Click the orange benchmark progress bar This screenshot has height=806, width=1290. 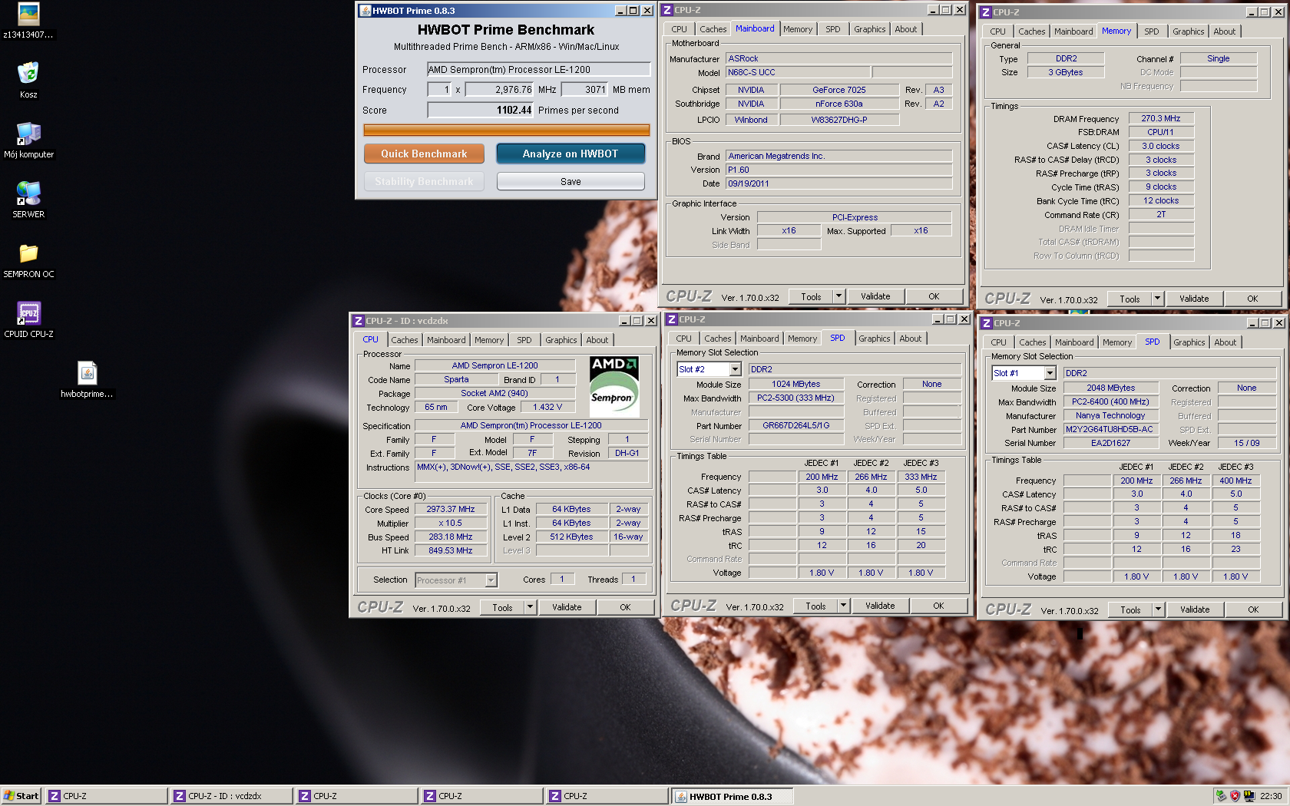[507, 130]
